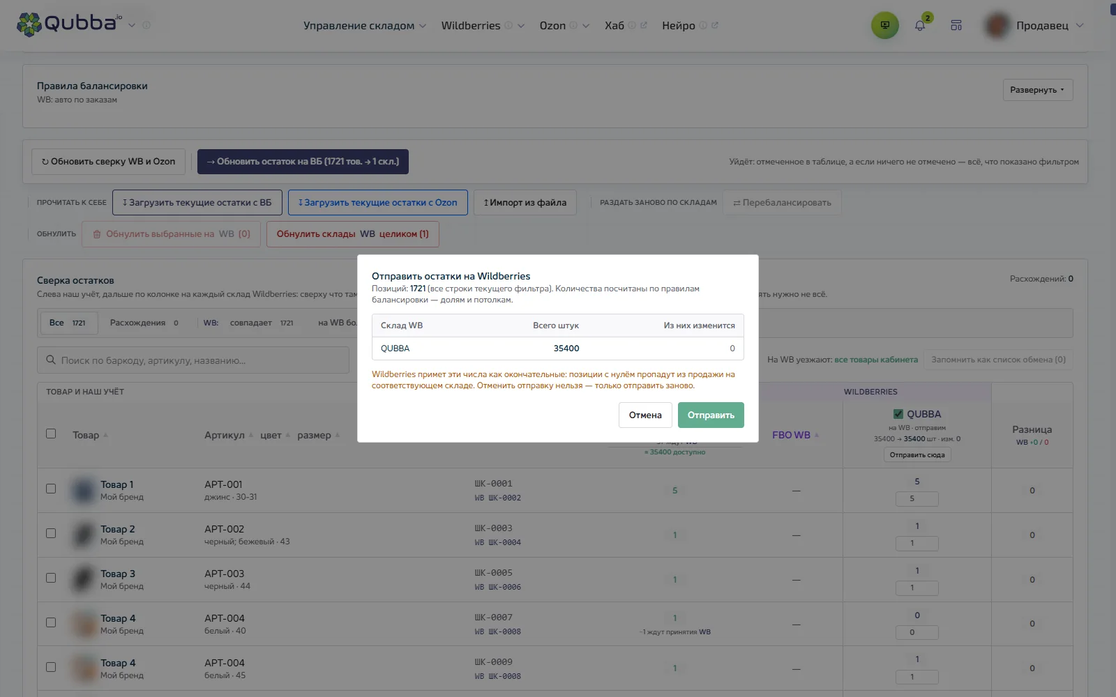The width and height of the screenshot is (1116, 697).
Task: Click the Qubba logo
Action: (x=69, y=24)
